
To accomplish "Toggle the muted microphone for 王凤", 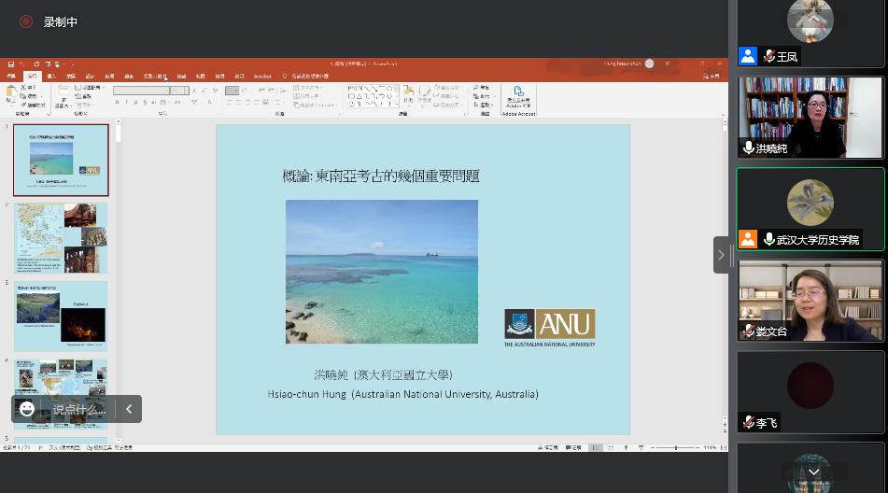I will (769, 56).
